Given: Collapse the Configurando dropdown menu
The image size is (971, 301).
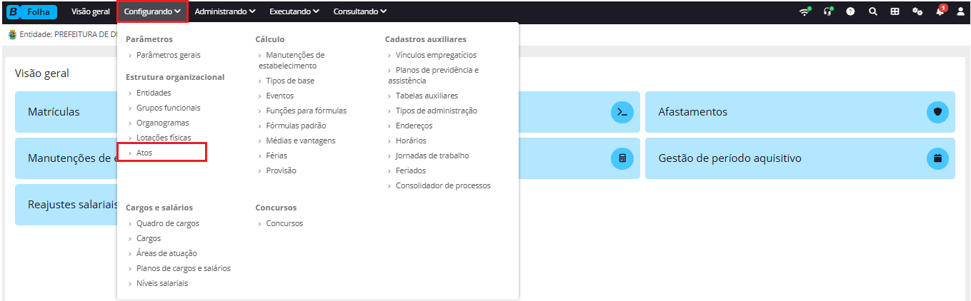Looking at the screenshot, I should pyautogui.click(x=152, y=11).
